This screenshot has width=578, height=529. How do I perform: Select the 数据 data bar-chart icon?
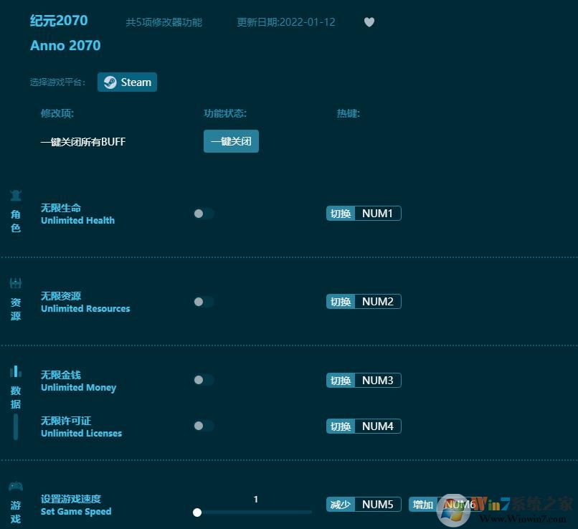pyautogui.click(x=16, y=371)
